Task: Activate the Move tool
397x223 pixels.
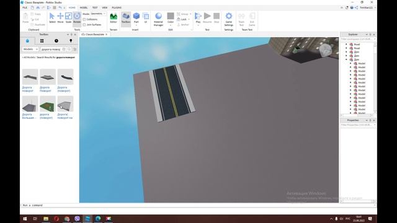Action: 60,18
